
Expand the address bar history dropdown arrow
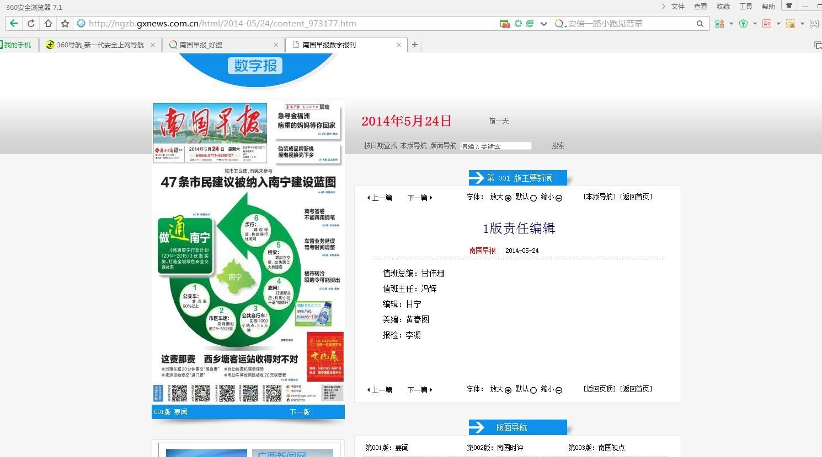(544, 23)
